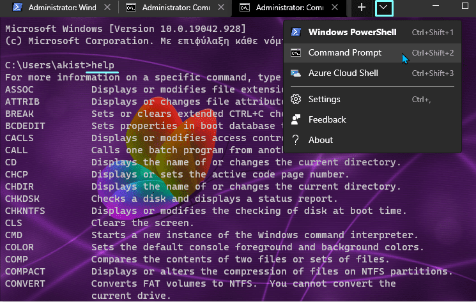Click the BCDEDIT command name
476x302 pixels.
click(25, 126)
